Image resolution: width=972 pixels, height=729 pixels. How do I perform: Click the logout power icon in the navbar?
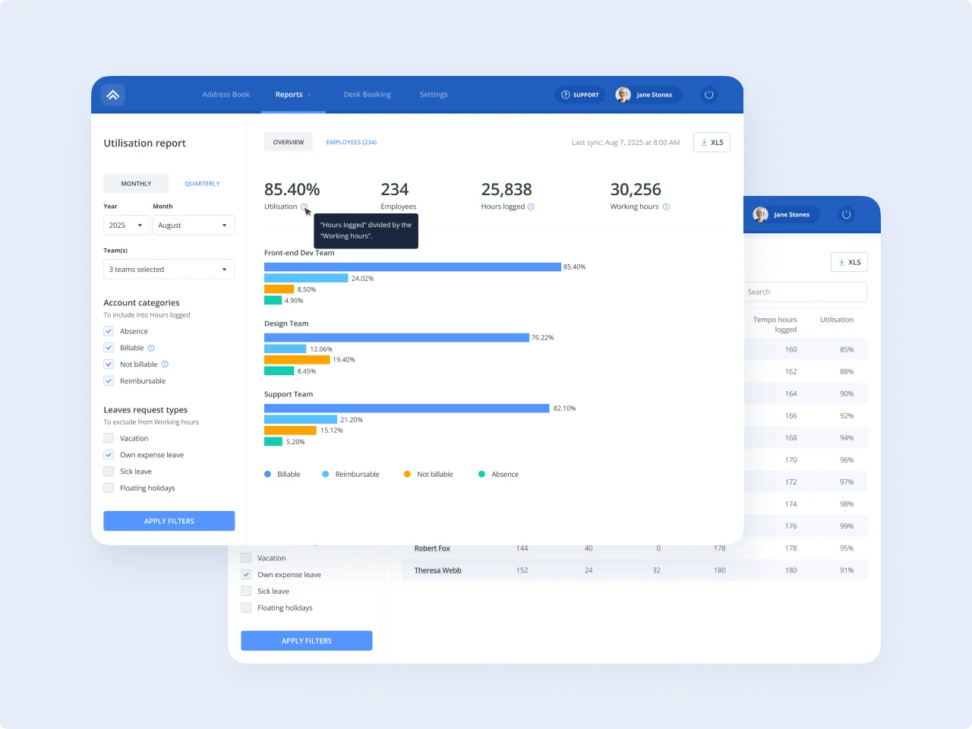[708, 94]
